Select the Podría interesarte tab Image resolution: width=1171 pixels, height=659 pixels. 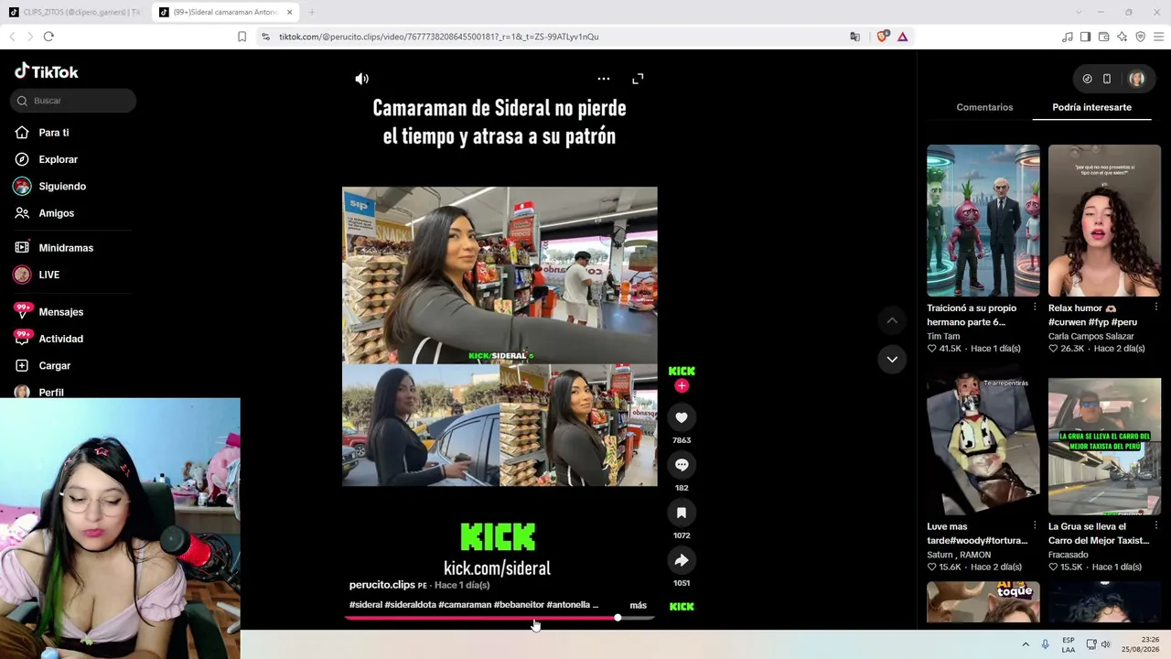1091,107
